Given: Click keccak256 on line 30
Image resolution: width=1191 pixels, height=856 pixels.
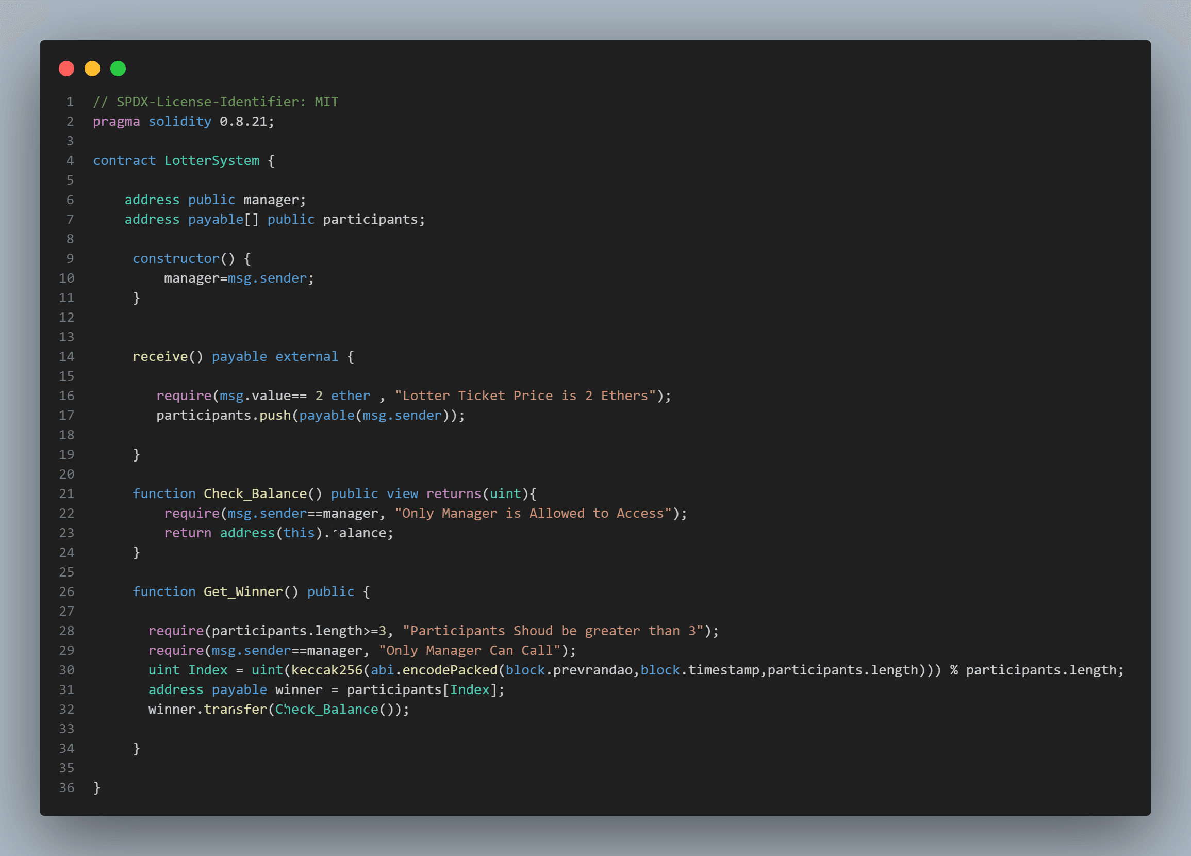Looking at the screenshot, I should pyautogui.click(x=327, y=670).
